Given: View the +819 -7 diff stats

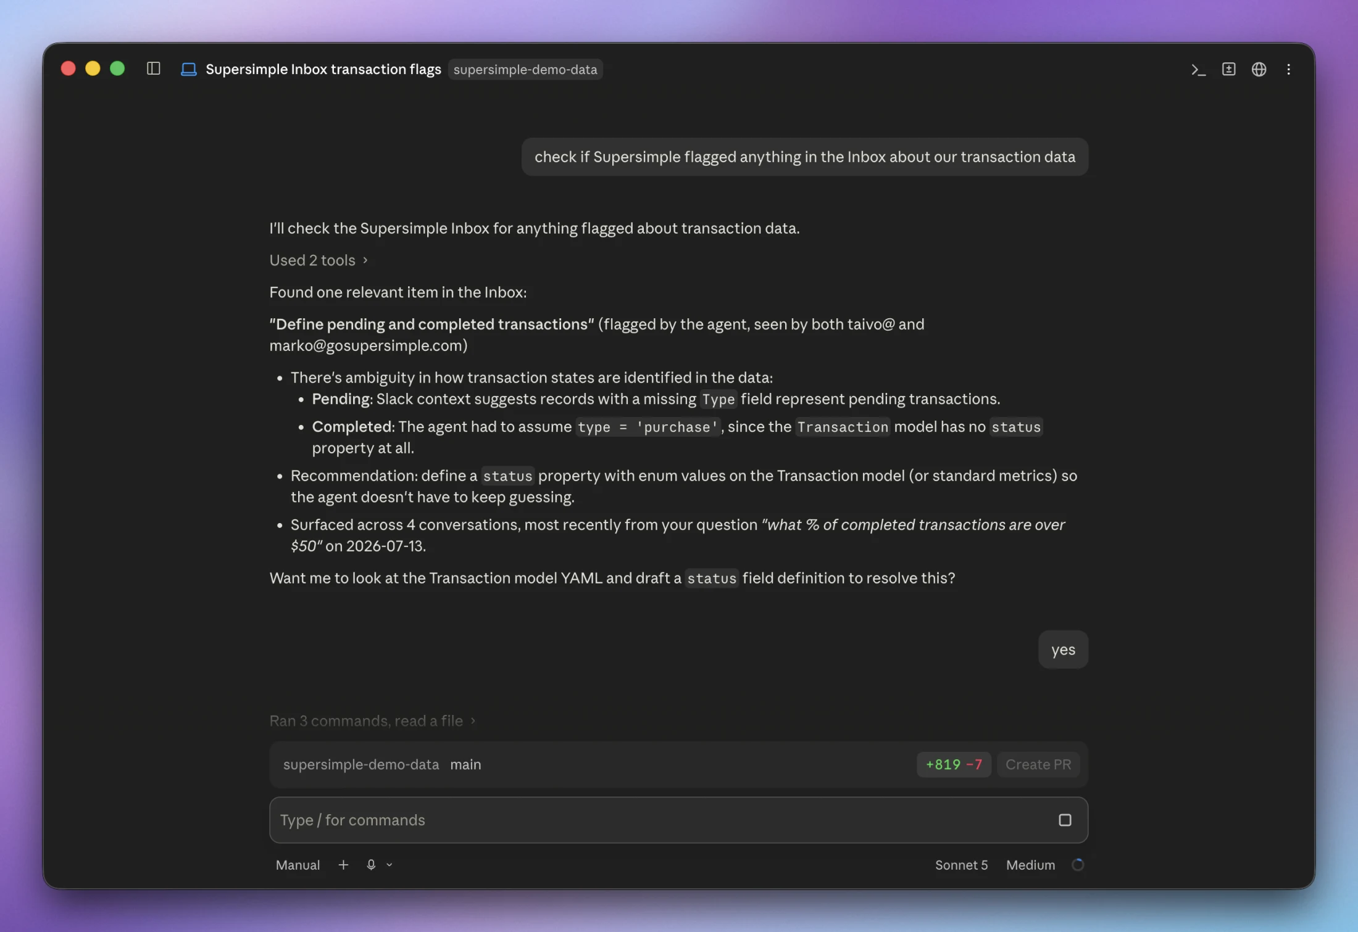Looking at the screenshot, I should pyautogui.click(x=954, y=764).
